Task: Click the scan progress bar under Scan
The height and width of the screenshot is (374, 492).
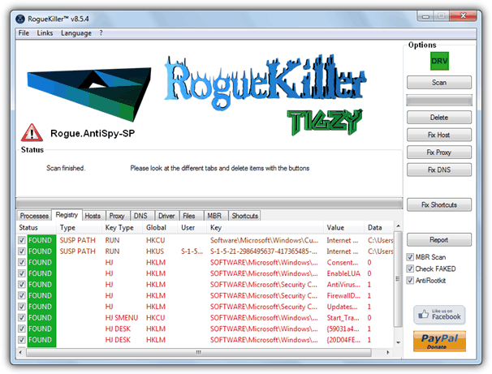Action: [x=439, y=101]
